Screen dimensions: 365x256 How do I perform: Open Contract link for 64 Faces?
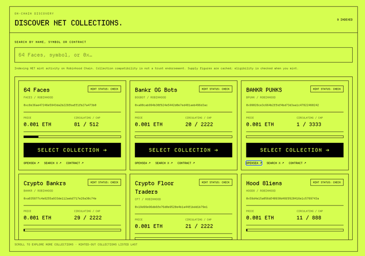coord(75,163)
